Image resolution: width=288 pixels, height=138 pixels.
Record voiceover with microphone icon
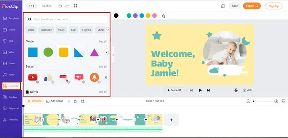coord(236,90)
